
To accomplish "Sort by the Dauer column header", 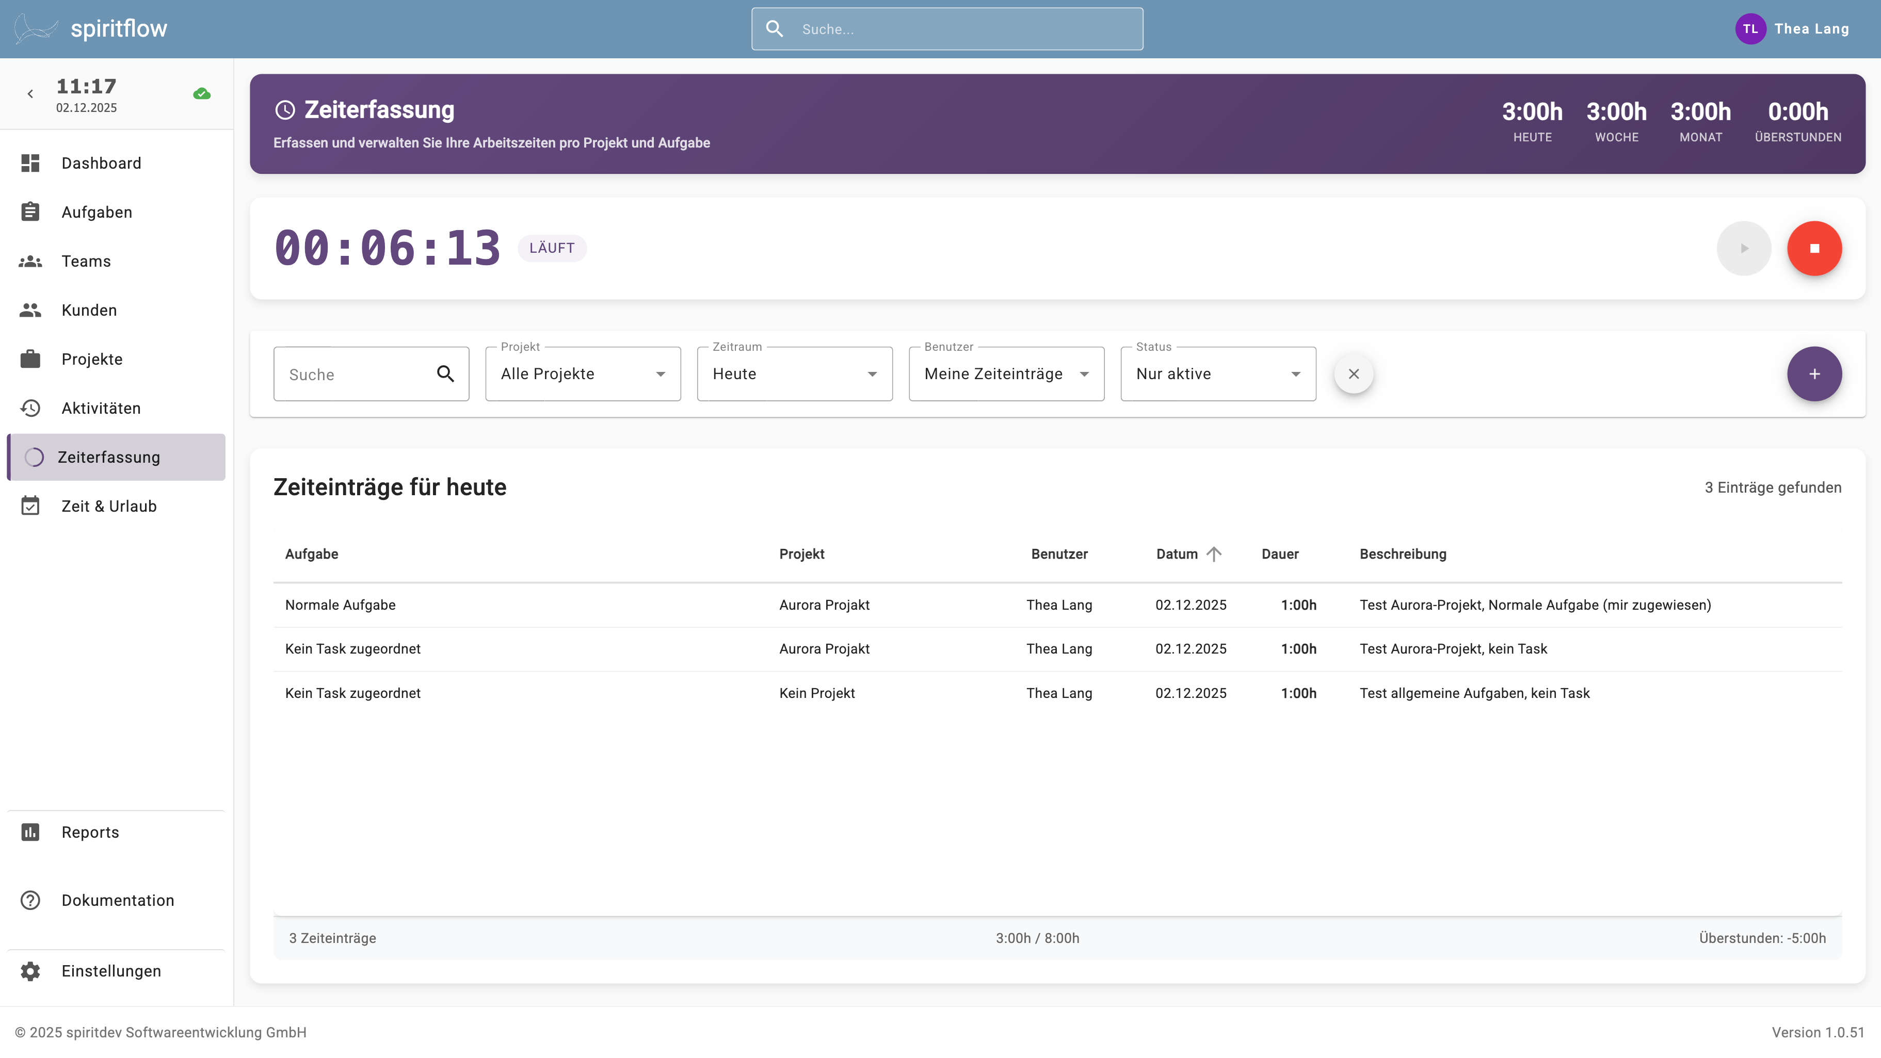I will click(x=1279, y=554).
